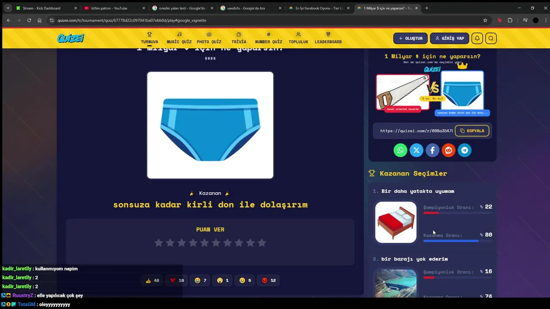
Task: Share via Telegram icon
Action: (x=464, y=150)
